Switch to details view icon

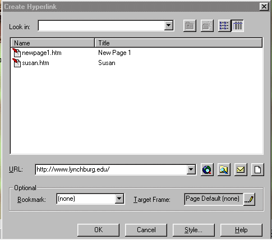(237, 26)
